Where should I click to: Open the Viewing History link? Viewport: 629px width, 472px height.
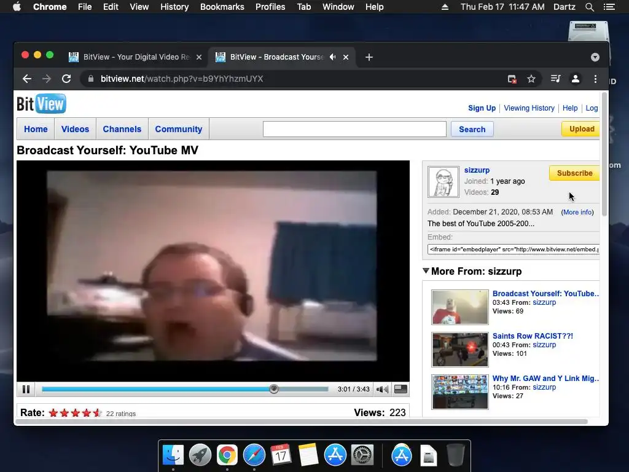[x=529, y=108]
